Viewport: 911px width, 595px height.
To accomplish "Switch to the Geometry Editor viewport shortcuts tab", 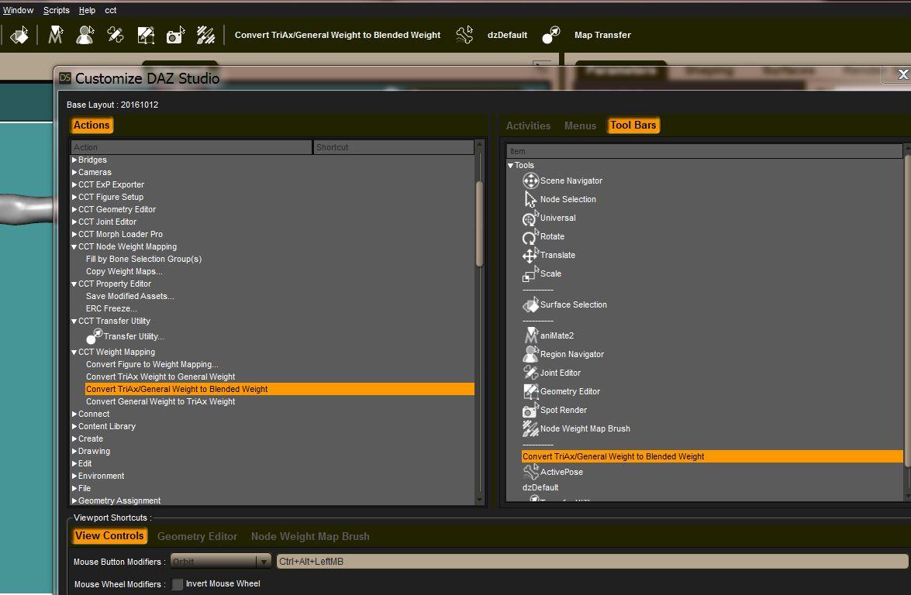I will coord(197,536).
